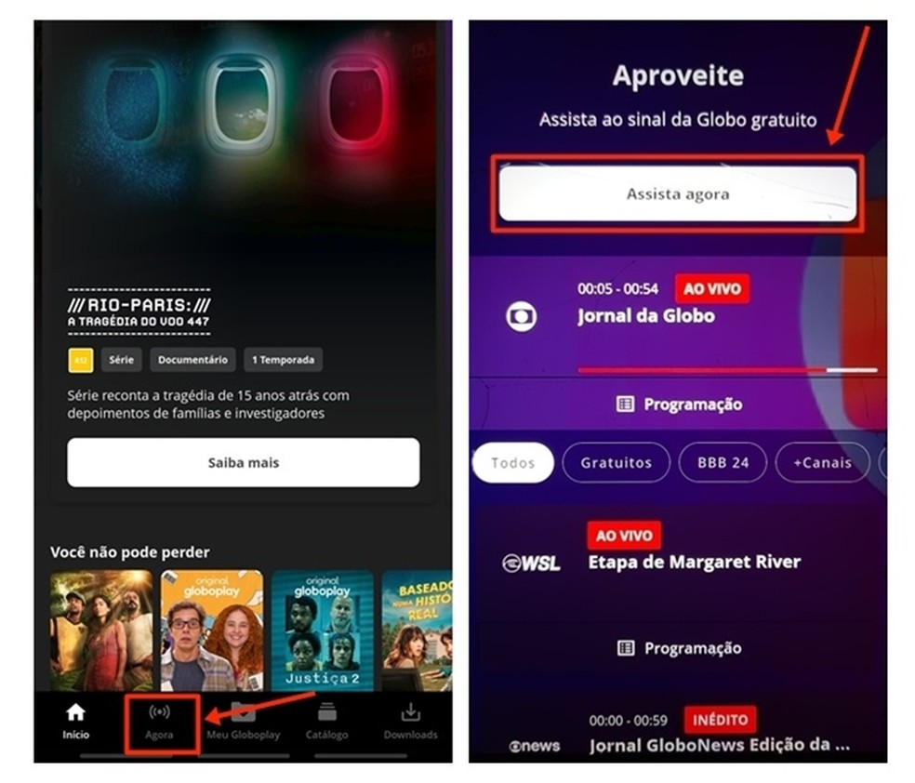The image size is (915, 783).
Task: Click the Assista agora button
Action: pos(678,194)
